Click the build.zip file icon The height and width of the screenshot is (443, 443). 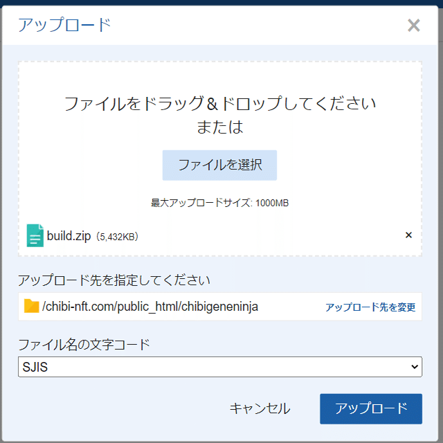click(35, 235)
